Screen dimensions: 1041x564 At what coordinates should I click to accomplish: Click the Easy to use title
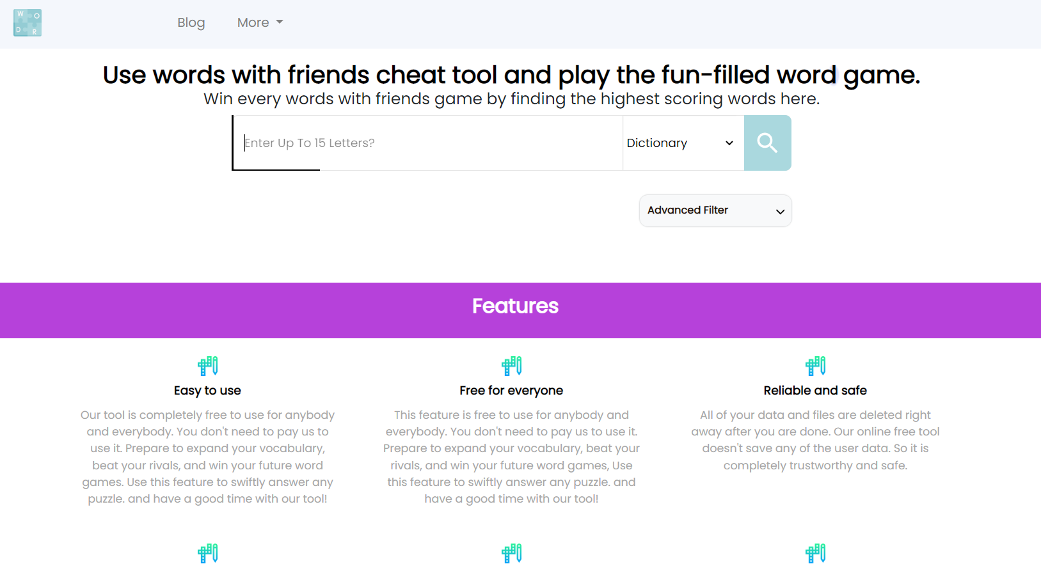(207, 391)
